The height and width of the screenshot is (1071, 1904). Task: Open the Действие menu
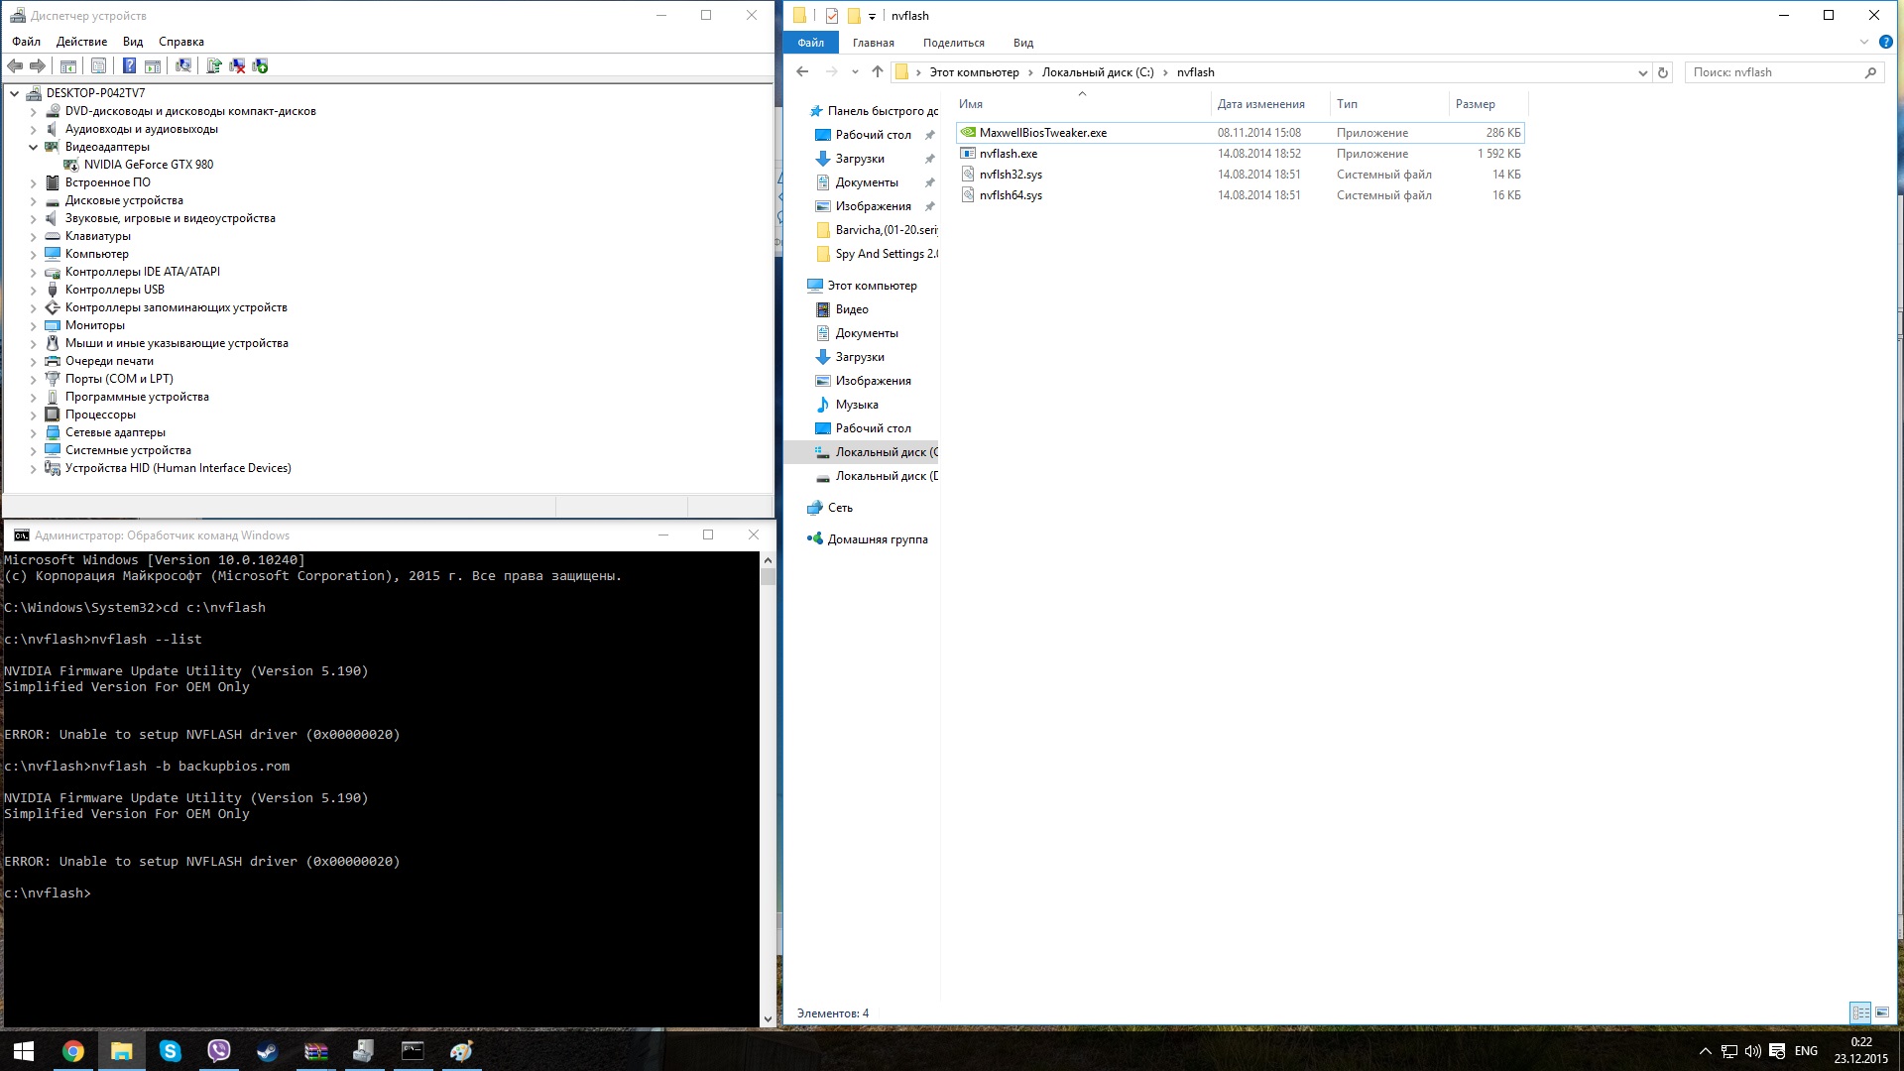coord(81,42)
